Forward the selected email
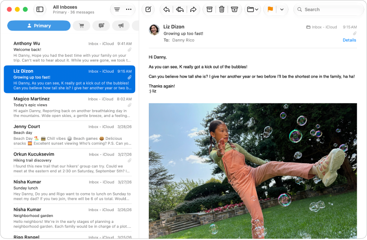 [x=193, y=9]
